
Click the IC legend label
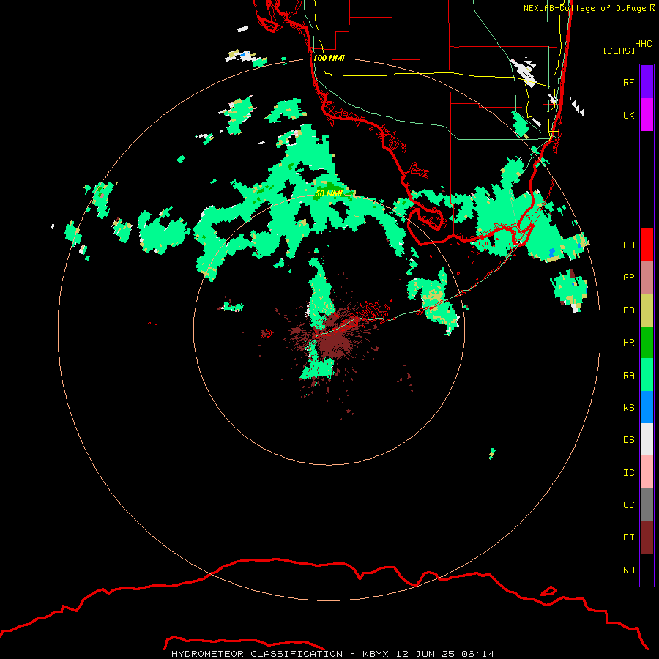pyautogui.click(x=628, y=473)
